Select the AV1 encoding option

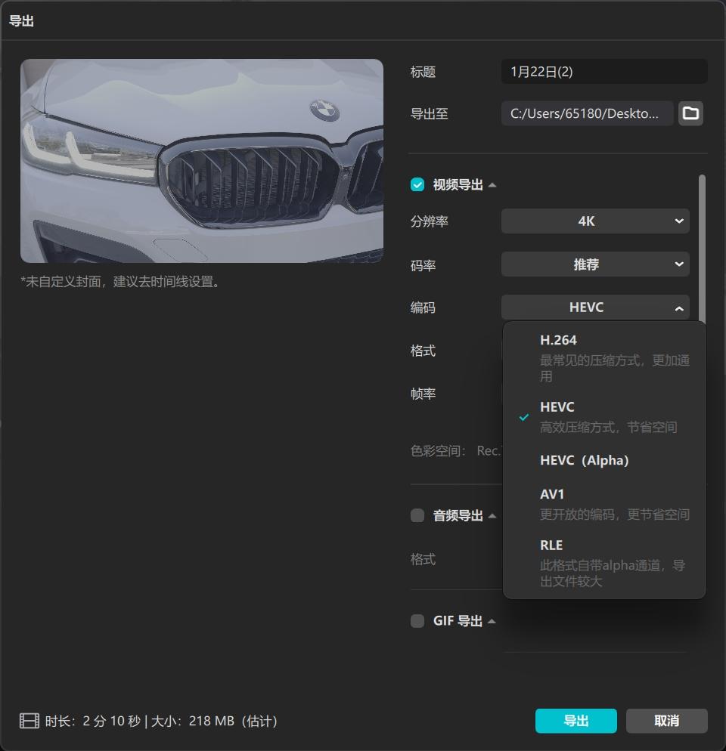point(552,494)
